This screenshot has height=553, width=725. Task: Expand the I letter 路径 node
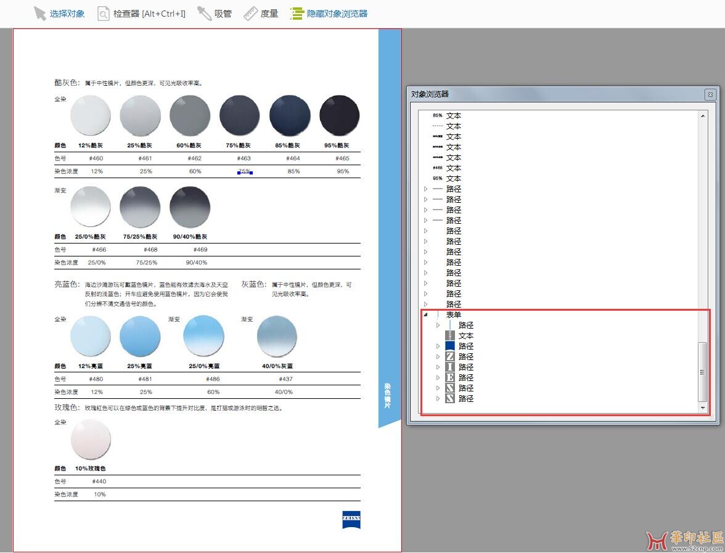tap(438, 367)
